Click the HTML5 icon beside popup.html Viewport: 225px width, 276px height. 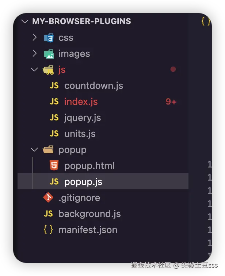[54, 166]
